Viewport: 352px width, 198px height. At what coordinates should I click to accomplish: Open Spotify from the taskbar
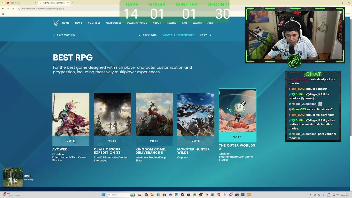tap(194, 195)
